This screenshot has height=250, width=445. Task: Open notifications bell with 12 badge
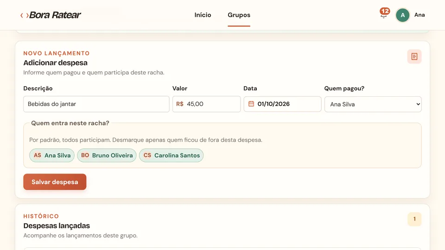click(384, 13)
